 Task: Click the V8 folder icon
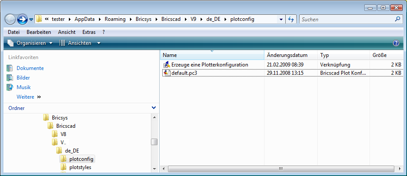[55, 134]
